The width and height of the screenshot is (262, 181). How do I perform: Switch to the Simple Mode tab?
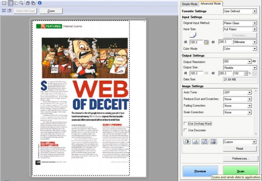(190, 4)
